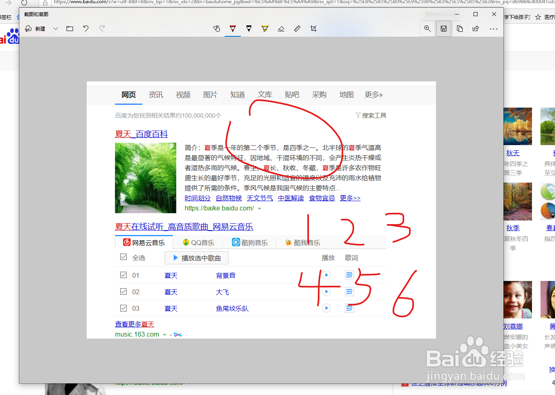Click the zoom magnifier icon
This screenshot has width=555, height=395.
[427, 29]
